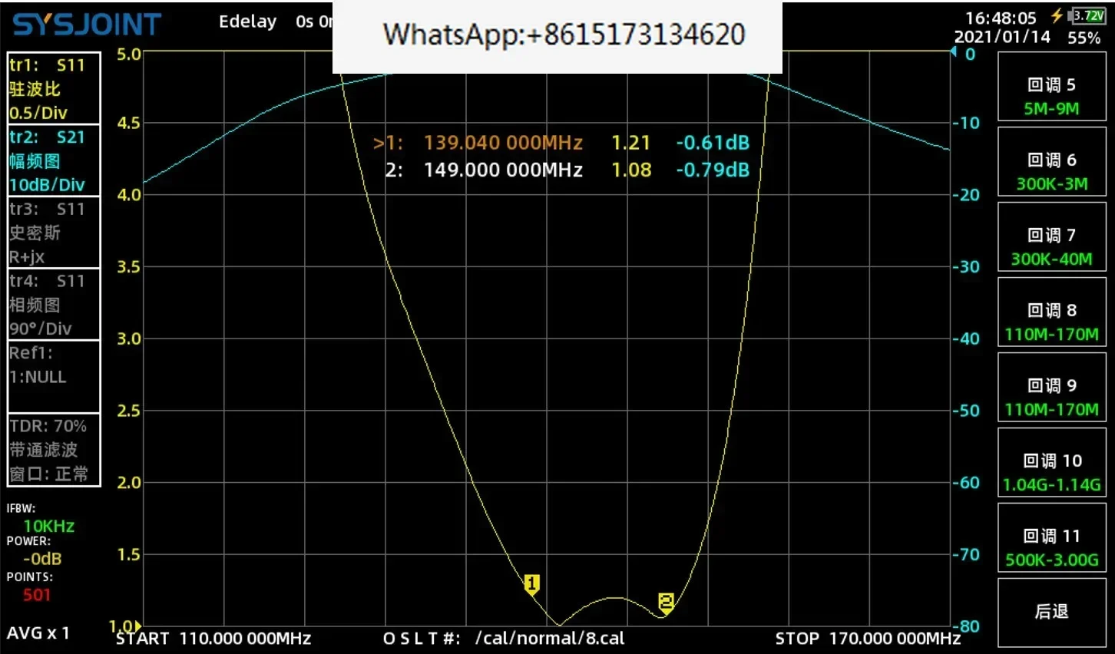The width and height of the screenshot is (1115, 654).
Task: Recall preset 回调 11 (500K-3.00G)
Action: 1051,538
